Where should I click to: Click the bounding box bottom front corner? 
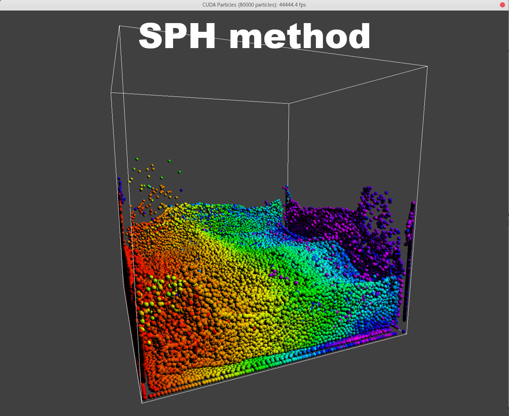coord(142,403)
